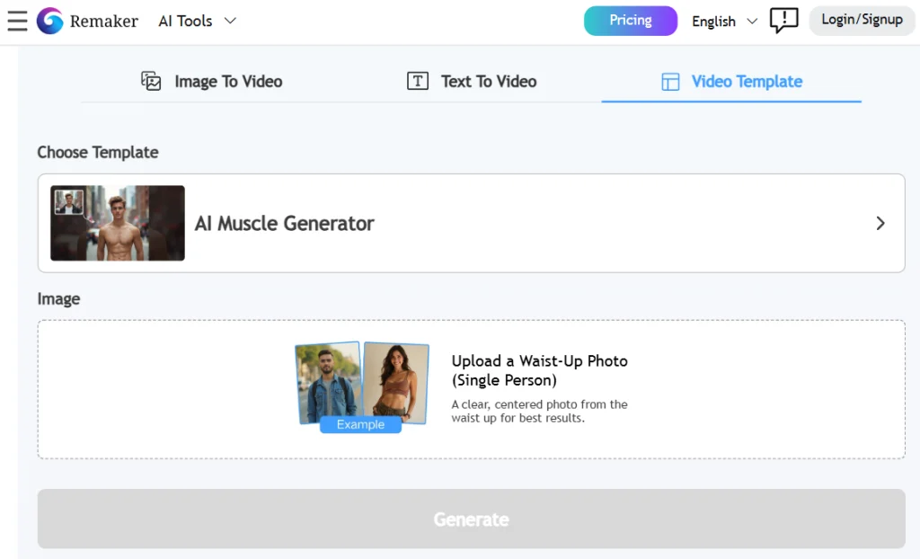Click the grayed-out Generate button

coord(471,519)
